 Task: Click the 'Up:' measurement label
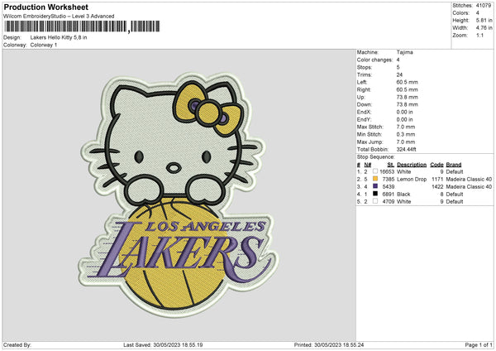[361, 97]
